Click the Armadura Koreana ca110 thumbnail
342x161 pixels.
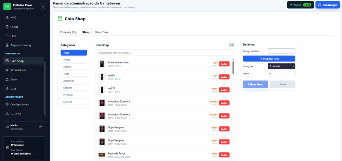tap(102, 116)
